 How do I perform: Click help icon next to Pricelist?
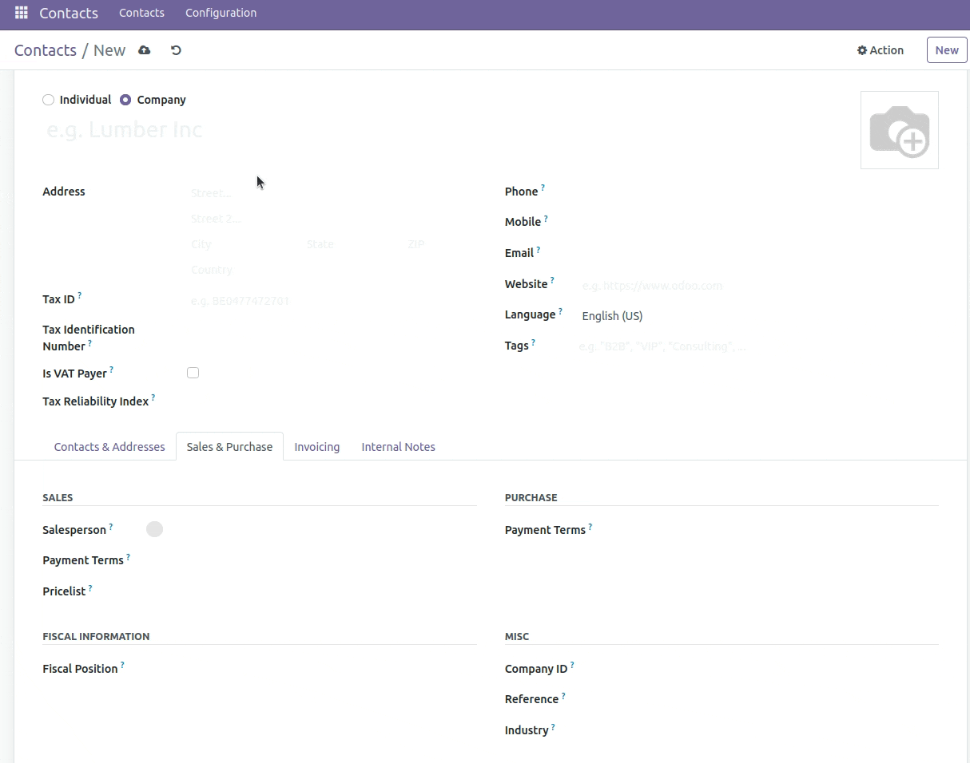pos(90,588)
